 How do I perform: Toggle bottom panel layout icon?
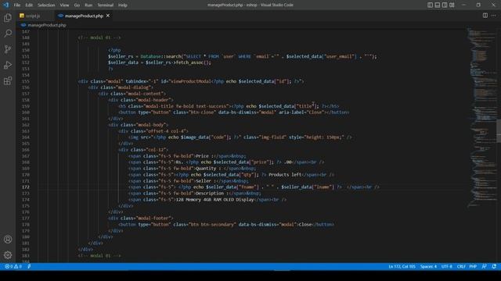pos(438,5)
